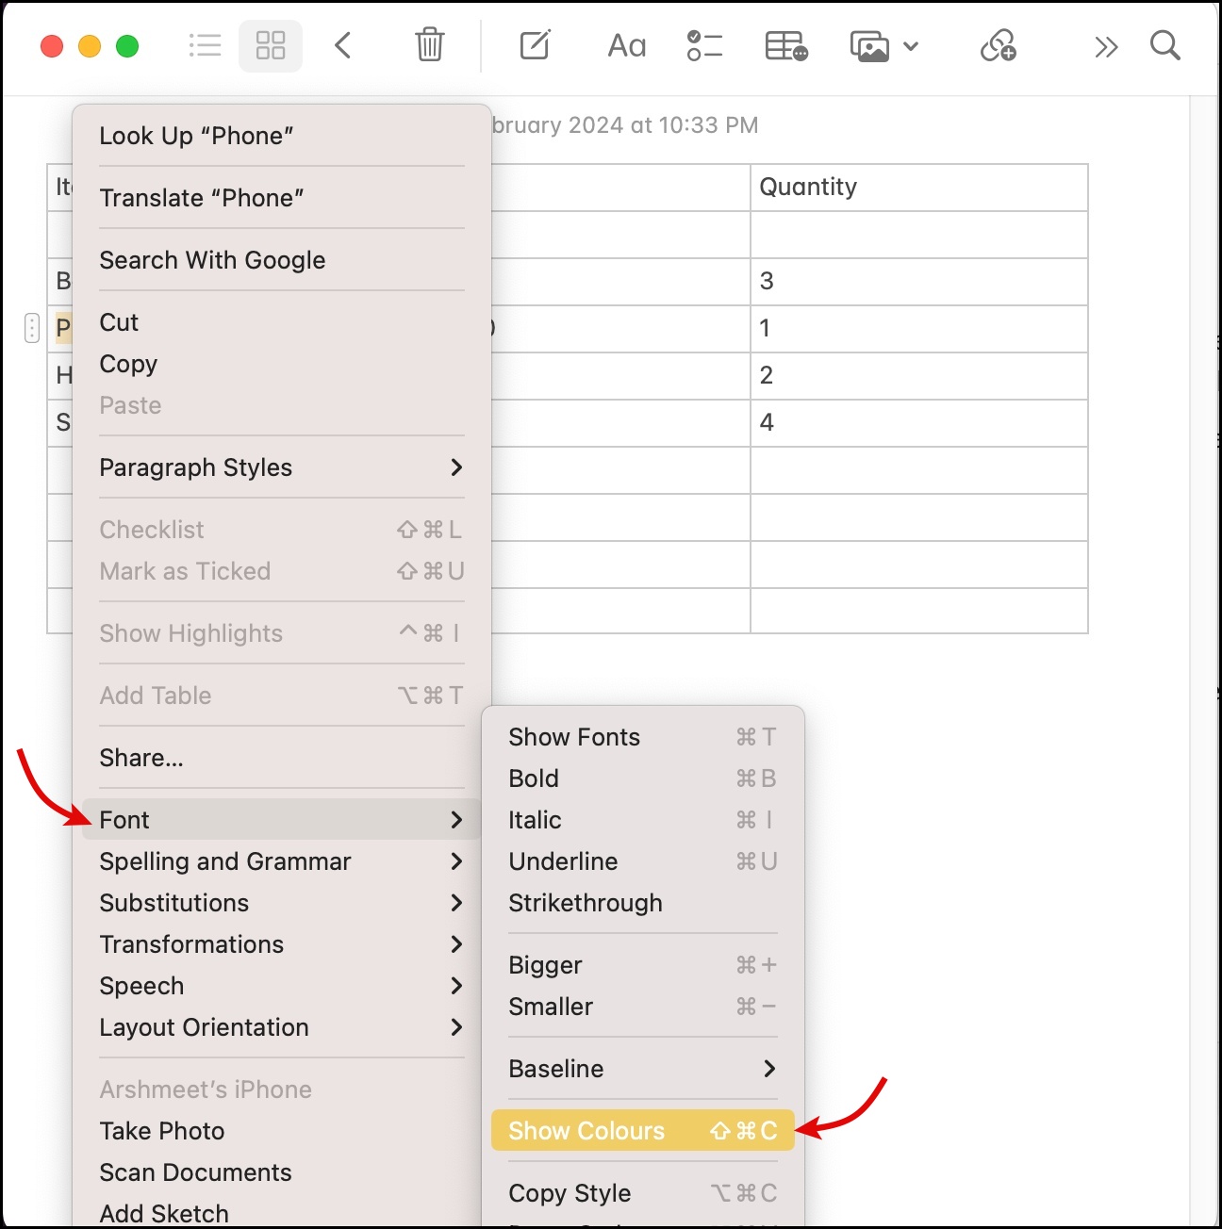The height and width of the screenshot is (1229, 1222).
Task: Click Search With Google
Action: 212,260
